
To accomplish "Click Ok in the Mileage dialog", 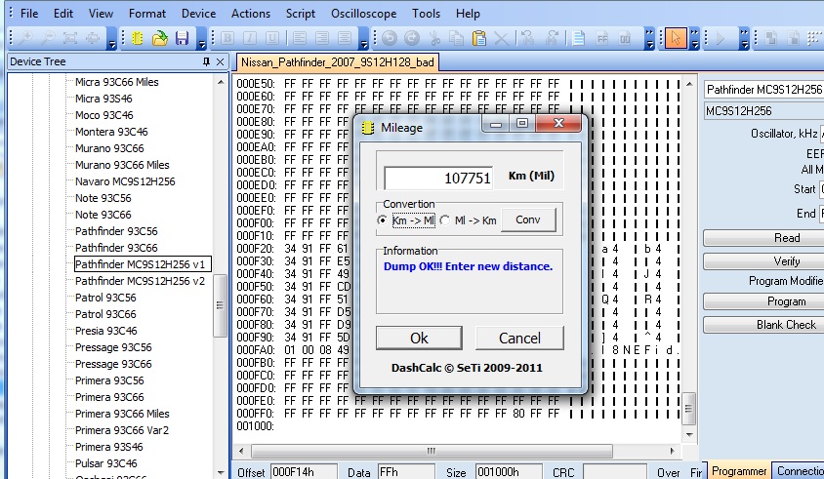I will (419, 338).
